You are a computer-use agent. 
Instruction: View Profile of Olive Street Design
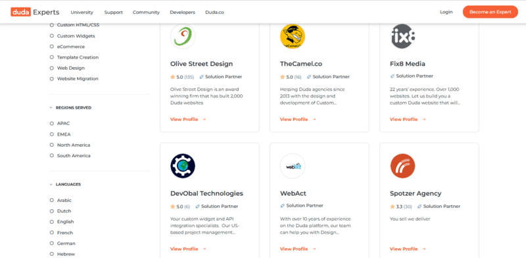click(x=188, y=120)
